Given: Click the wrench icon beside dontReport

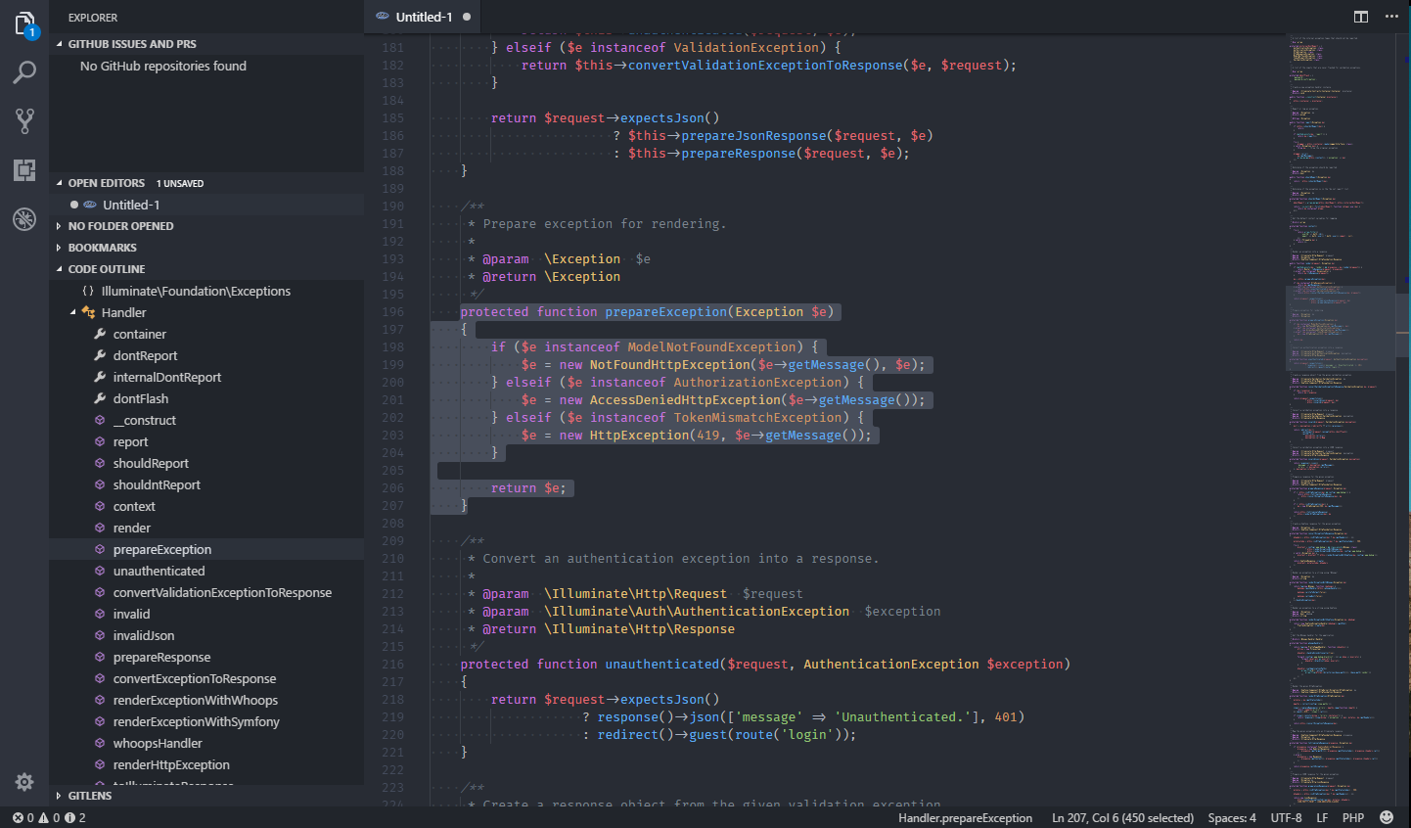Looking at the screenshot, I should pos(100,355).
